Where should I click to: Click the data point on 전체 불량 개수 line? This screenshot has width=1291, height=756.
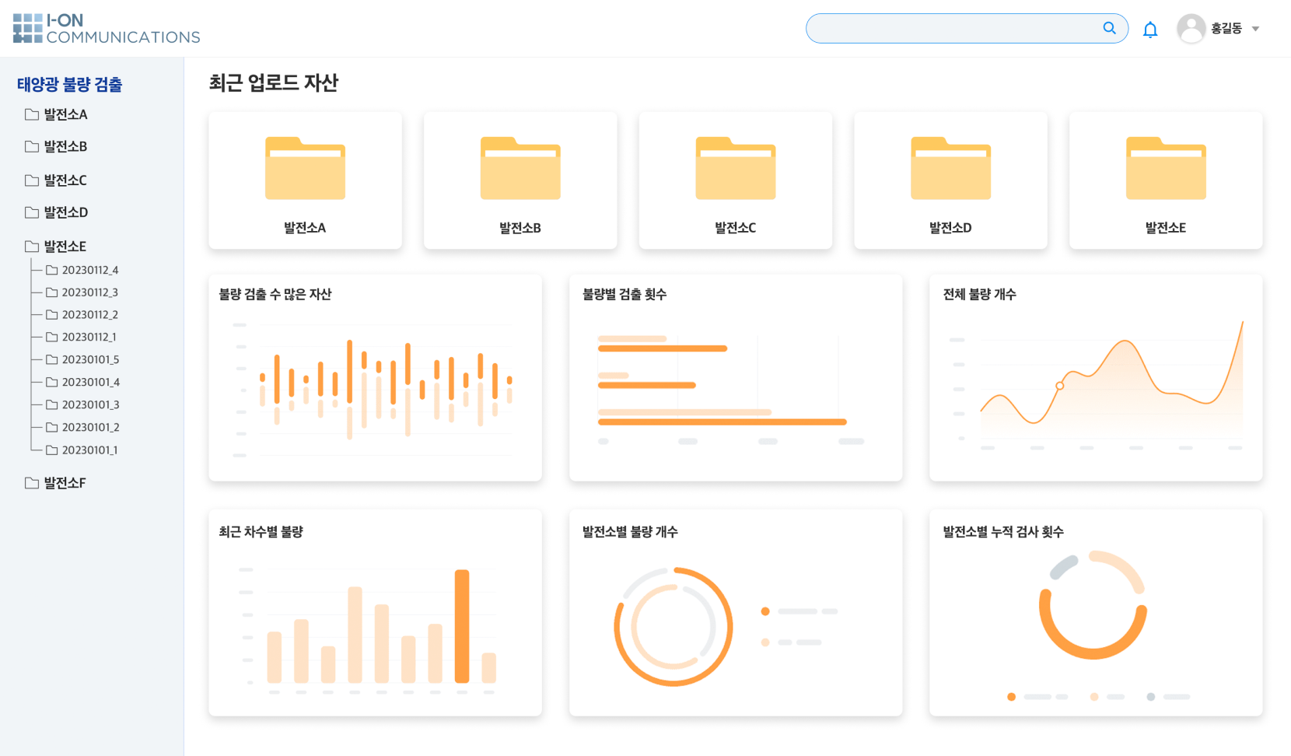1059,386
